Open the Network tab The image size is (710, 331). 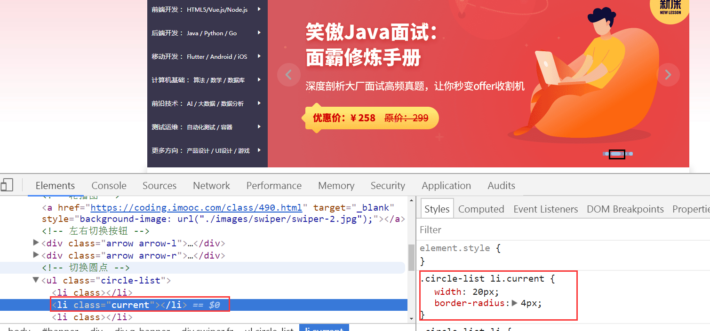pos(211,185)
